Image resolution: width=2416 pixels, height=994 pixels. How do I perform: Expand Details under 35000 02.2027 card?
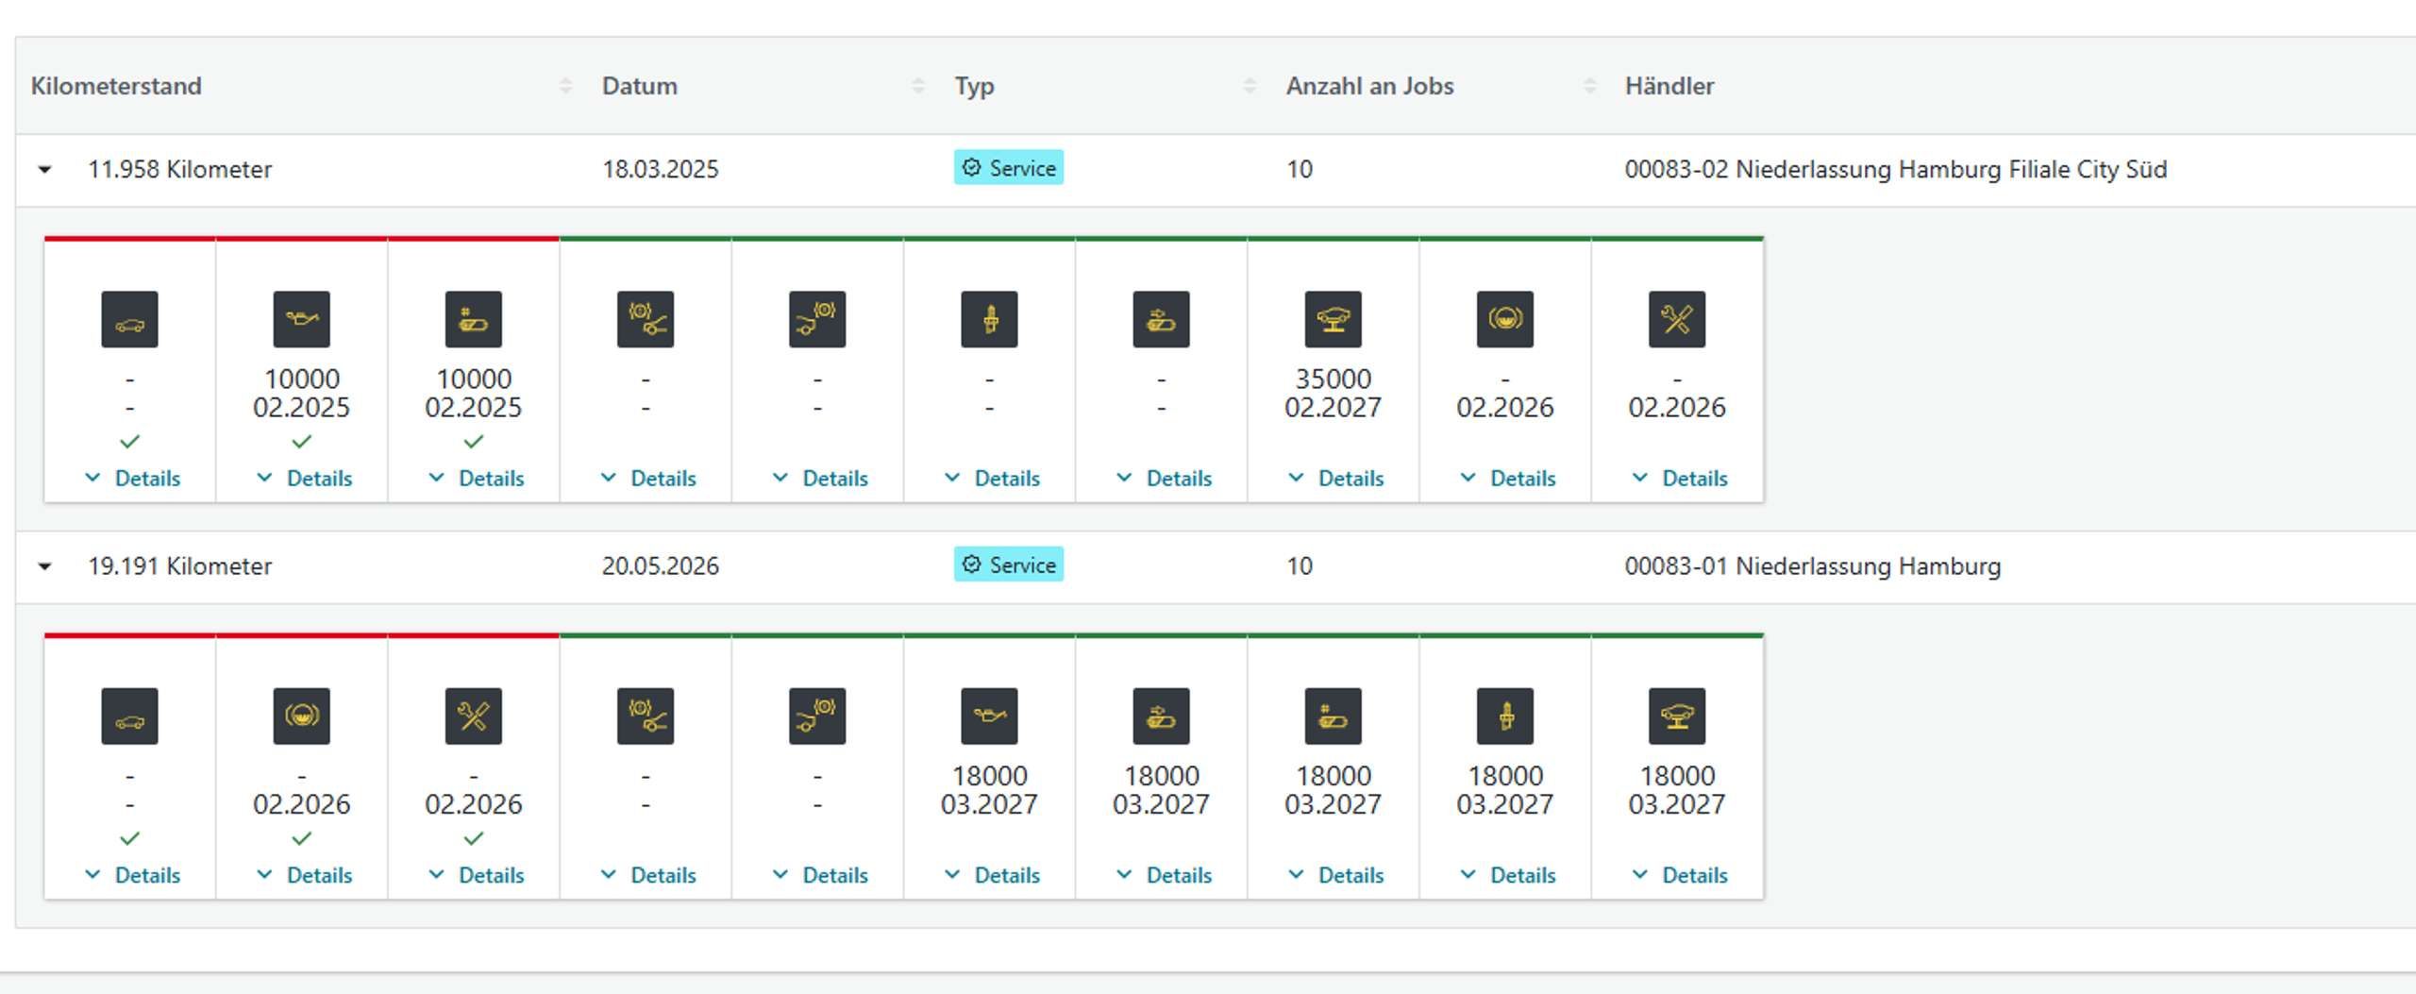pyautogui.click(x=1335, y=479)
